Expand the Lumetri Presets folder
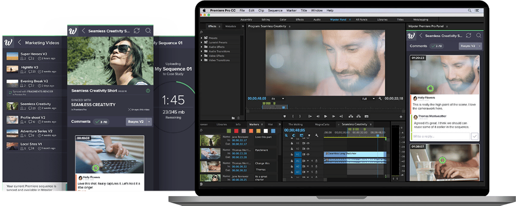This screenshot has height=206, width=516. pyautogui.click(x=202, y=42)
